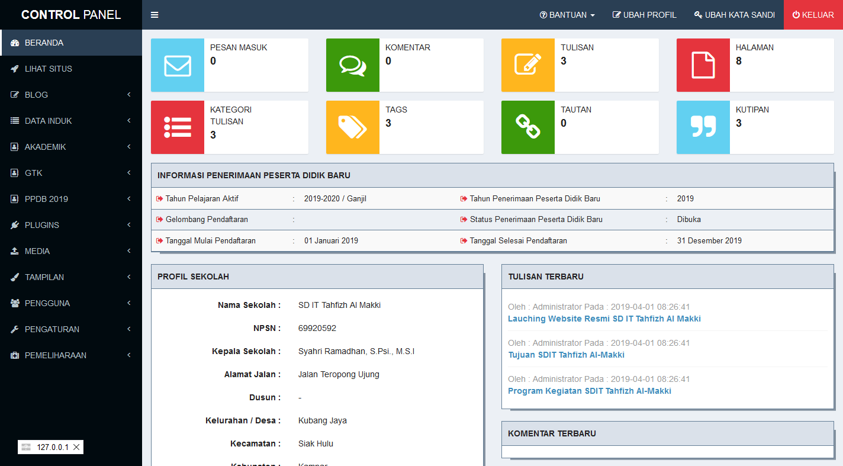Click Kepala Sekolah name Syahri Ramadhan
The width and height of the screenshot is (843, 466).
point(356,351)
